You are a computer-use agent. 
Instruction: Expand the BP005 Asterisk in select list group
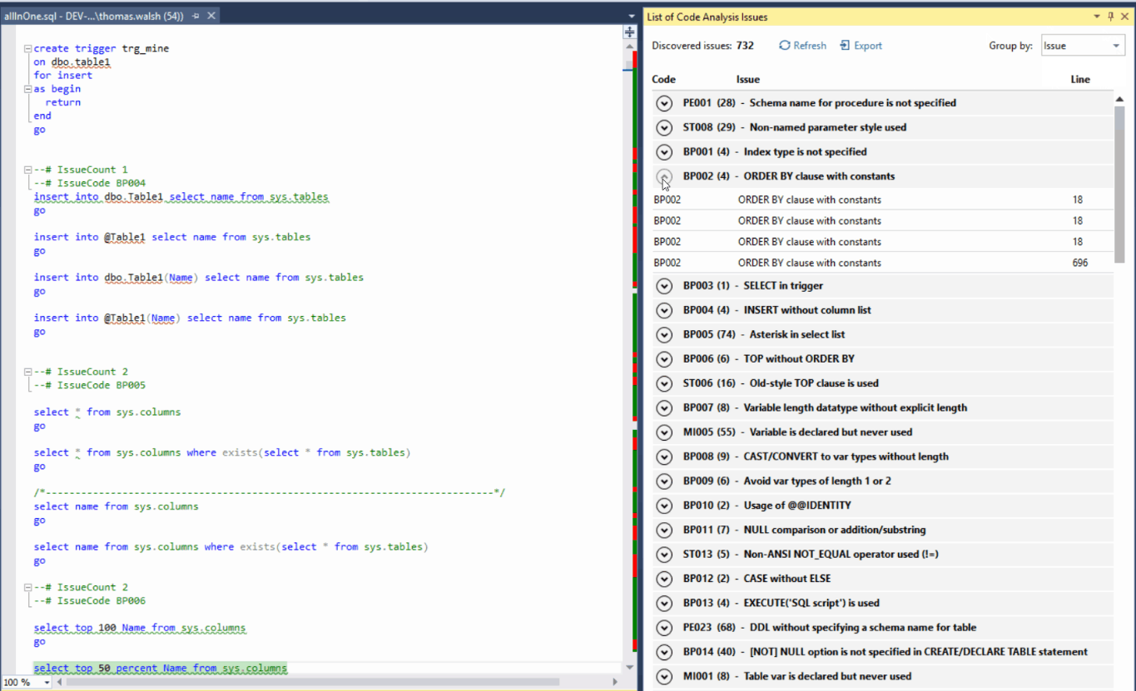coord(664,334)
